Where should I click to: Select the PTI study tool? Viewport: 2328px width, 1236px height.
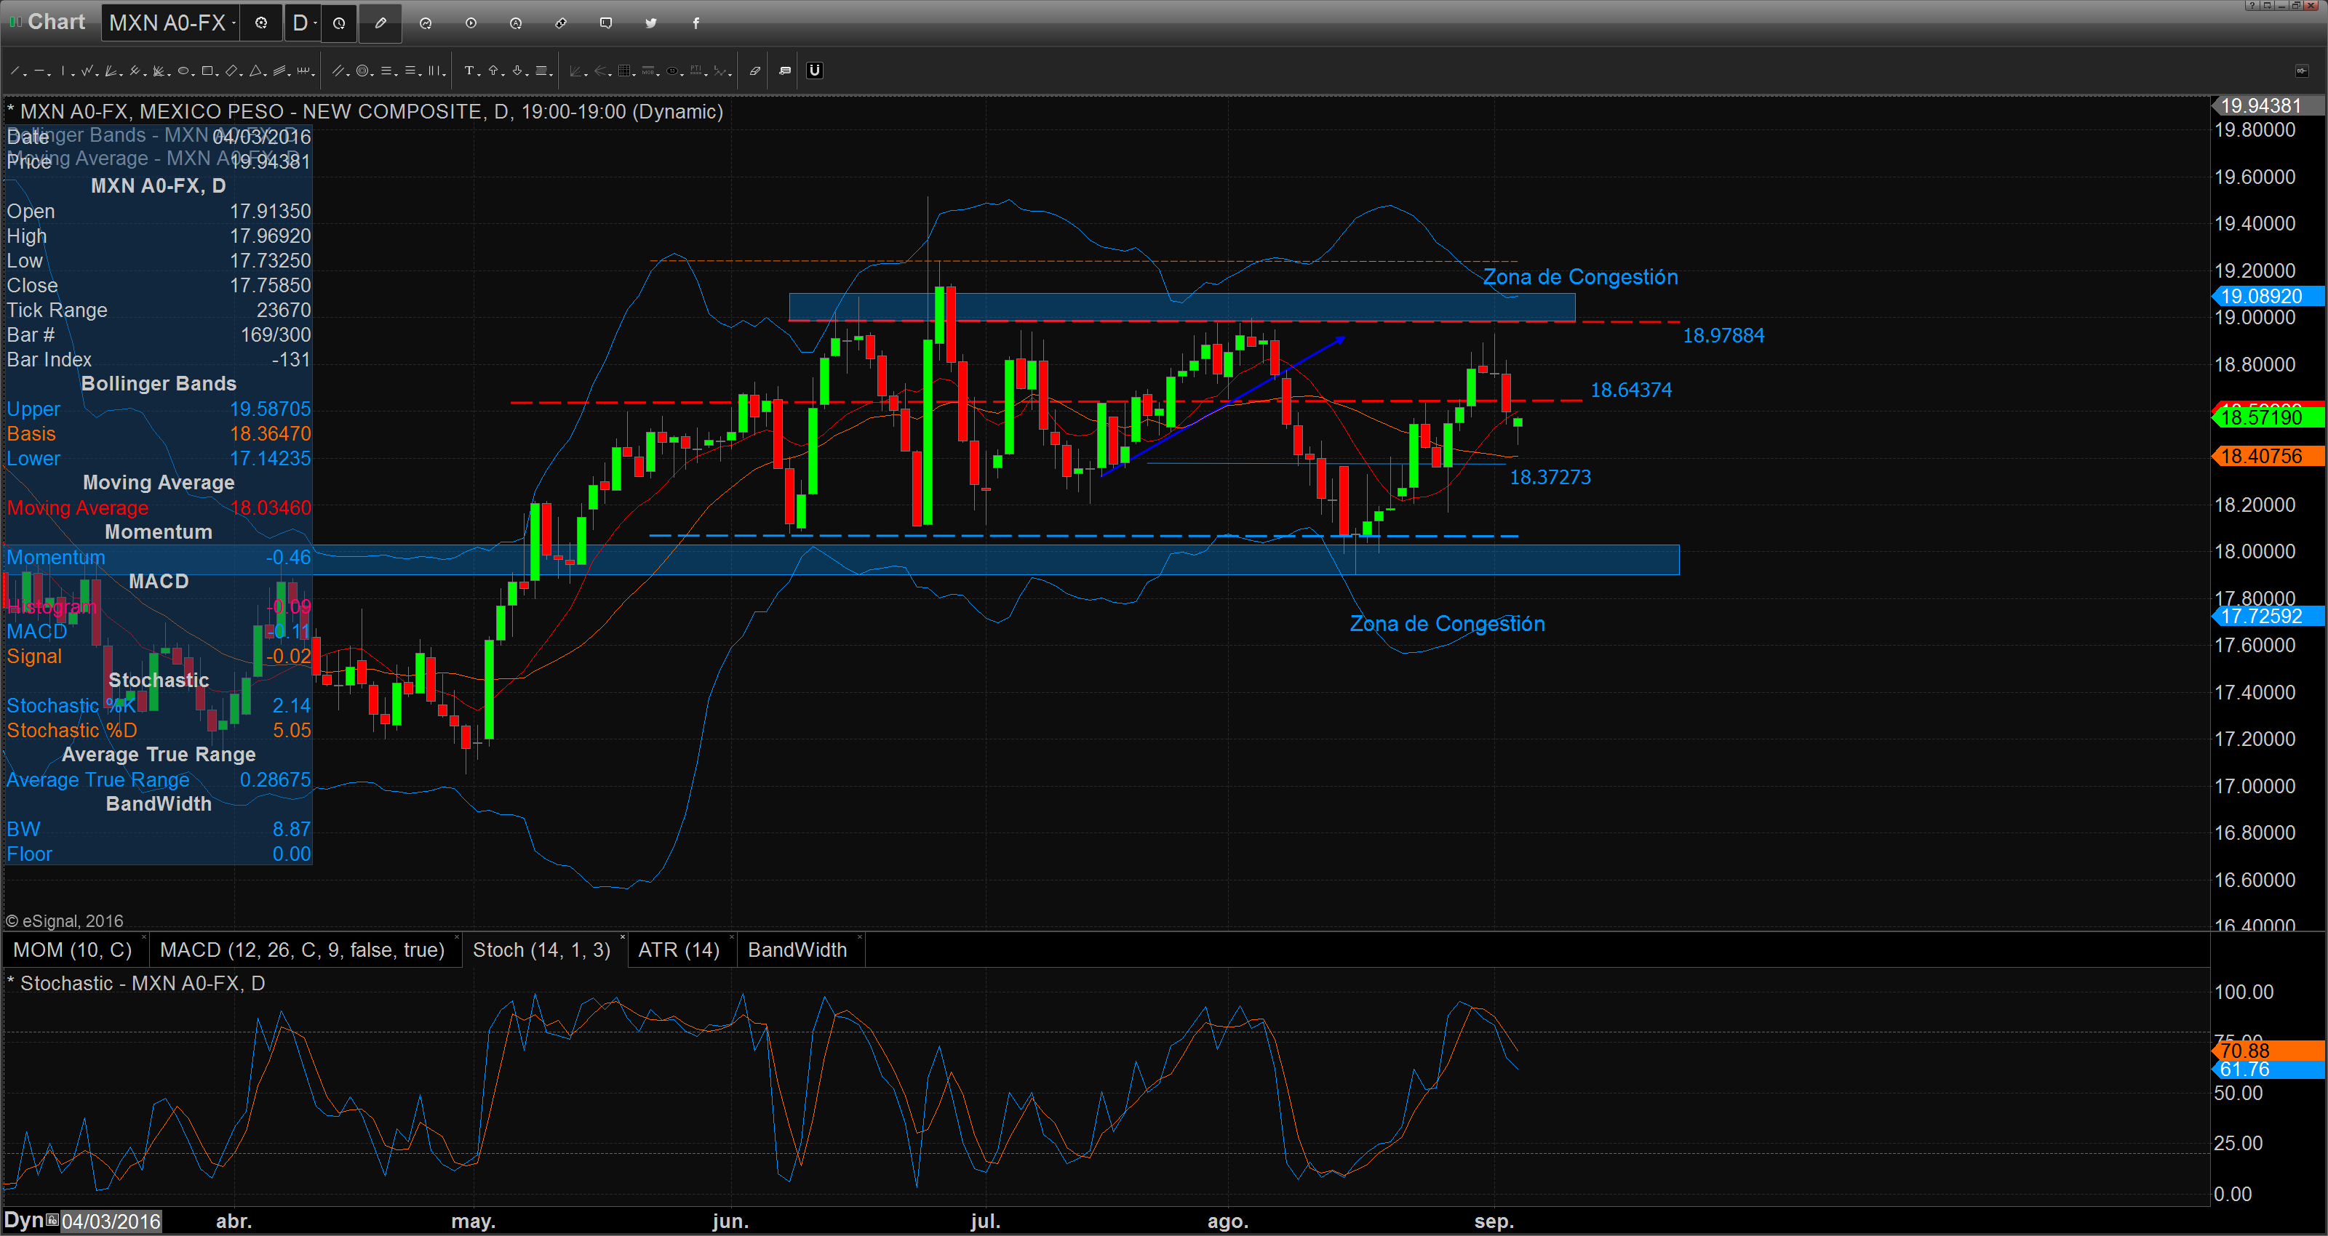pyautogui.click(x=696, y=71)
